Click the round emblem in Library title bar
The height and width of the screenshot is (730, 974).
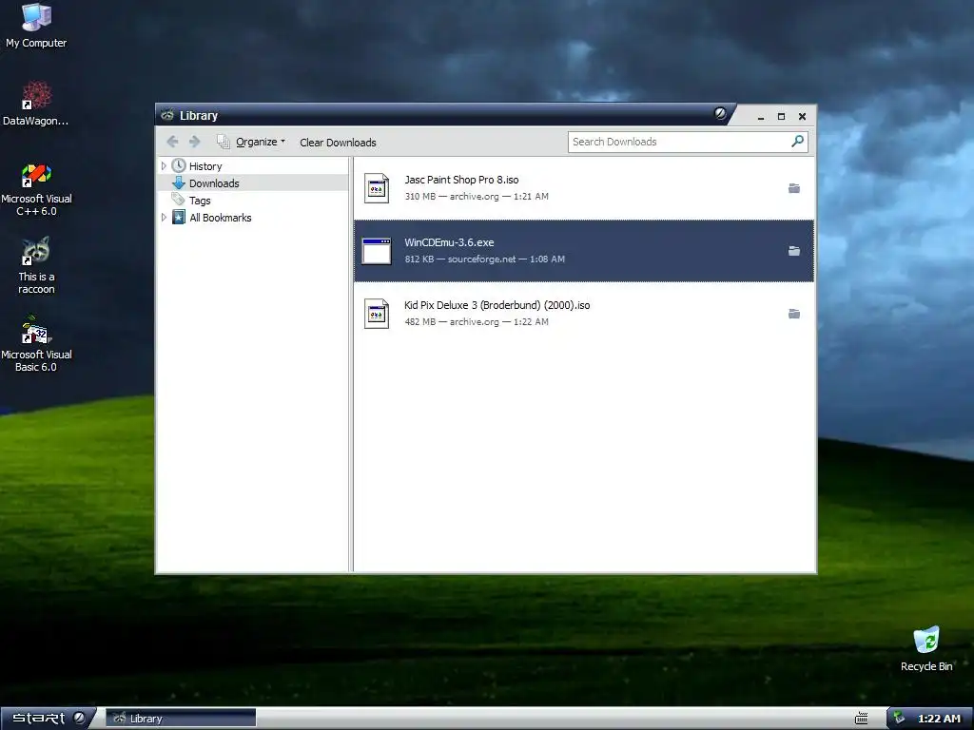click(721, 113)
